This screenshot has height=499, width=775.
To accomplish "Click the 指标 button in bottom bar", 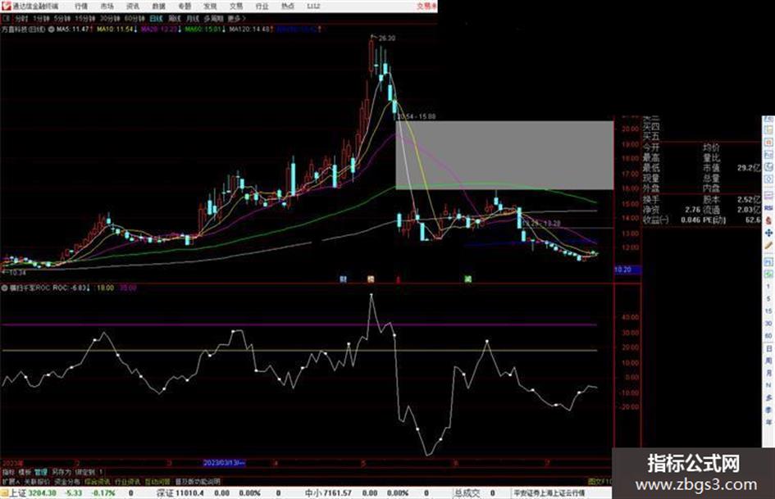I will (x=8, y=472).
